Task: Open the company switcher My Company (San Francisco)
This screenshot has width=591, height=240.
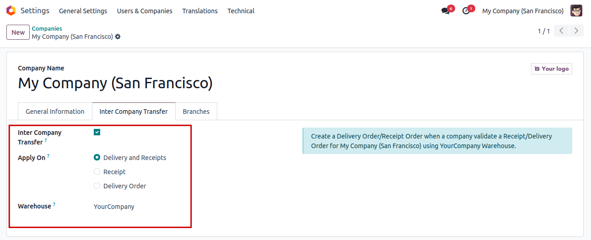Action: pos(523,11)
